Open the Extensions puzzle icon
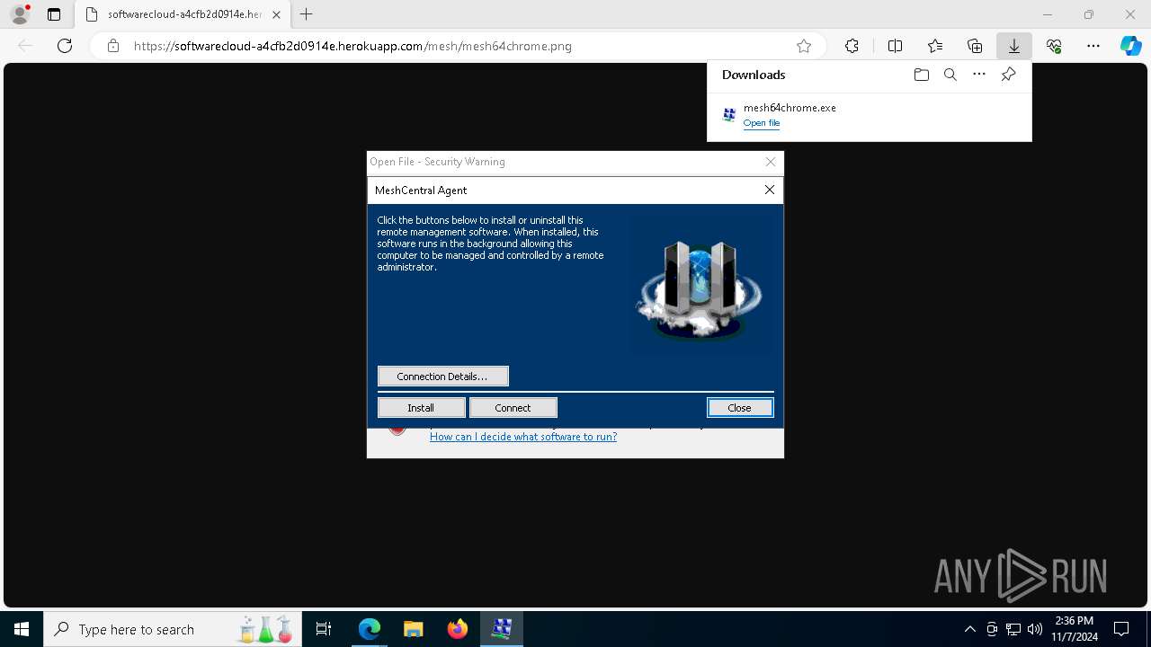Screen dimensions: 1151x647 [x=852, y=46]
